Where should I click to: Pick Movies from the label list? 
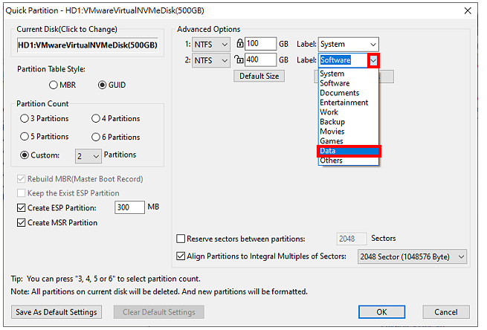349,132
